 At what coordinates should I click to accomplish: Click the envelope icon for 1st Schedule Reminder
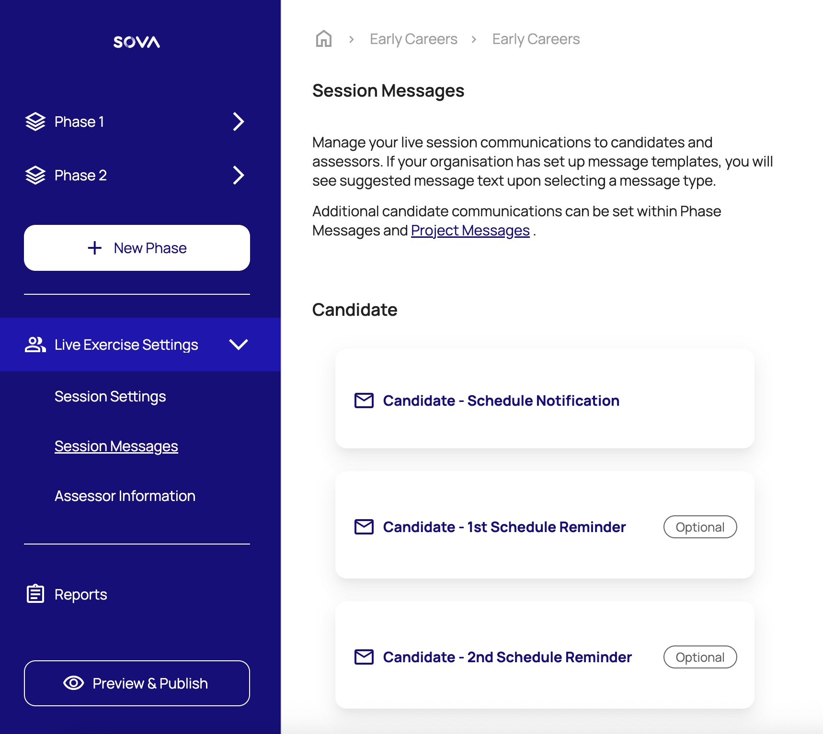click(364, 527)
